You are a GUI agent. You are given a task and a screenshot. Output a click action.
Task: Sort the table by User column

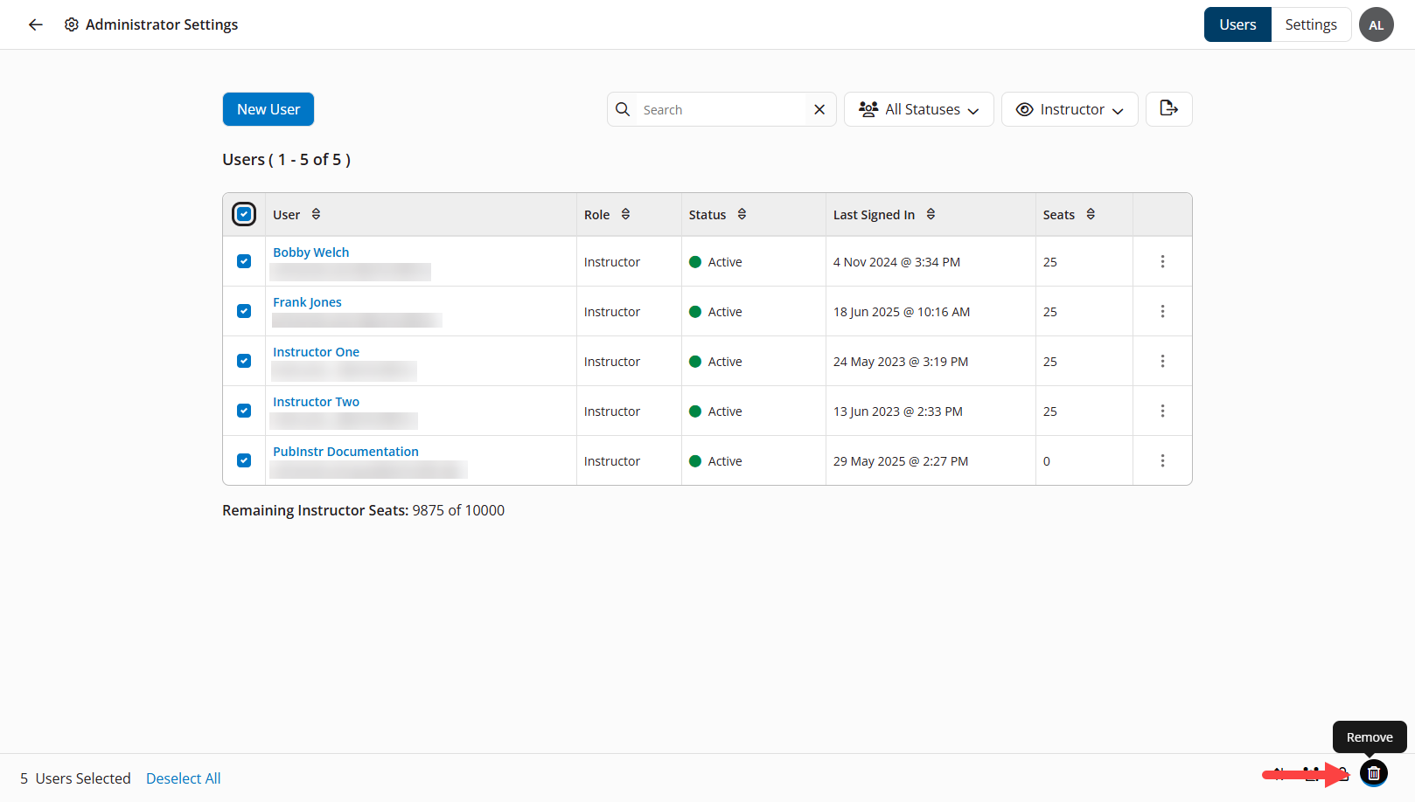point(316,214)
